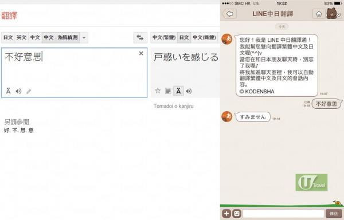Toggle romanization Ä on translation side
The image size is (344, 220).
(x=178, y=91)
